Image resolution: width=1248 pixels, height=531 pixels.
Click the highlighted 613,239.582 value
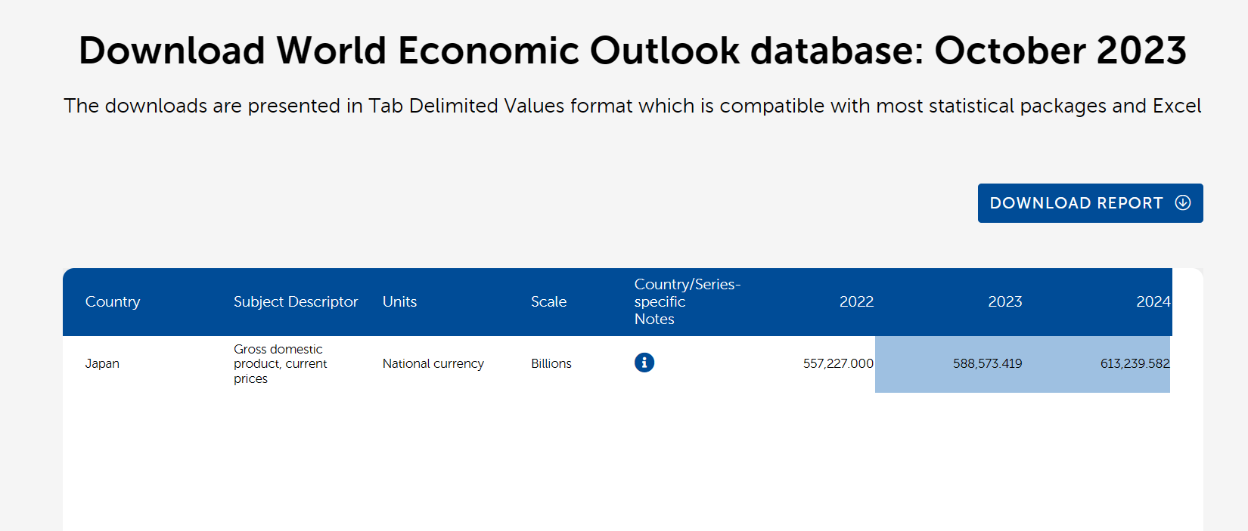point(1135,363)
